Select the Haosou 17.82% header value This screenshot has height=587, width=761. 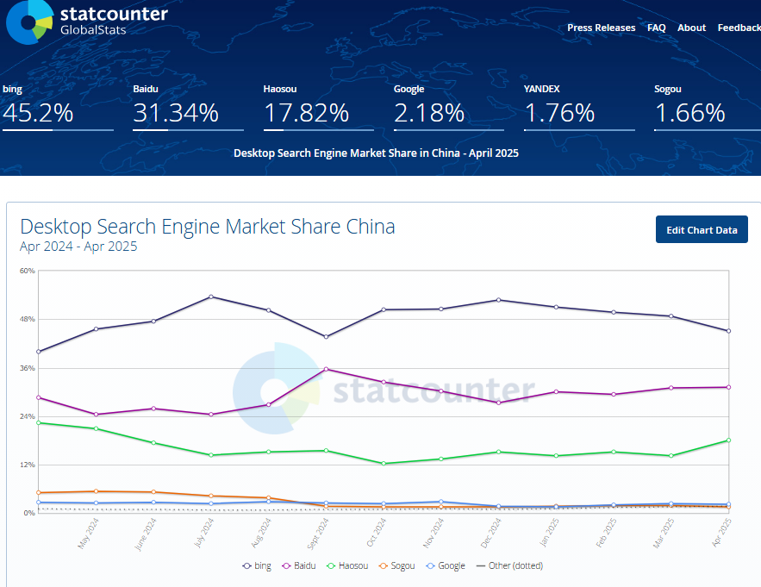click(x=306, y=113)
